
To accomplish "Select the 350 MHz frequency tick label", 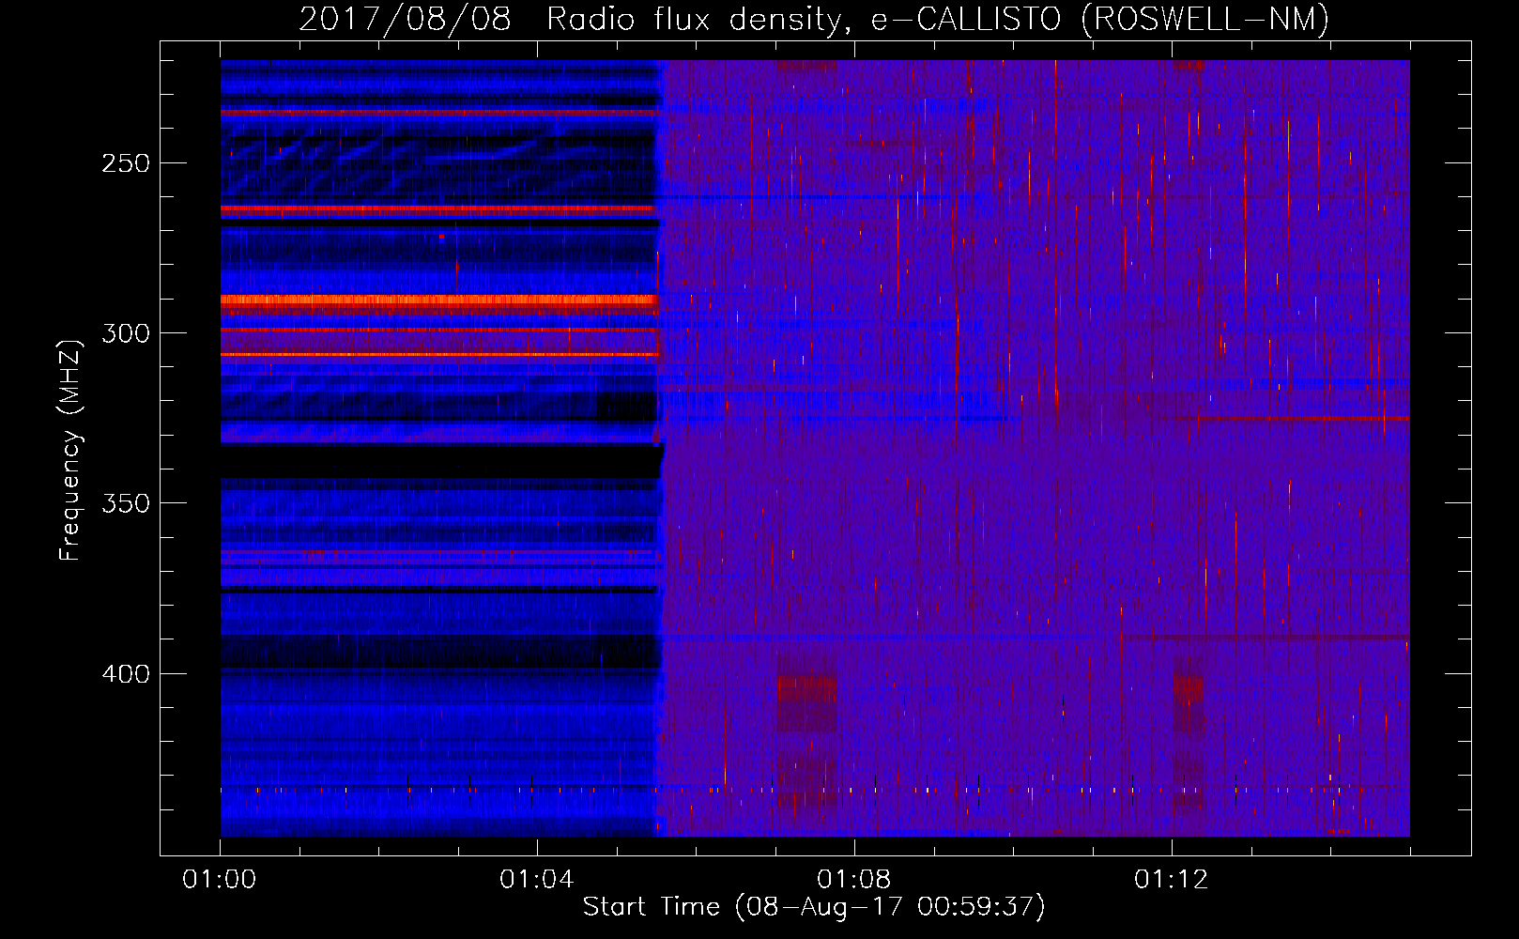I will 126,503.
